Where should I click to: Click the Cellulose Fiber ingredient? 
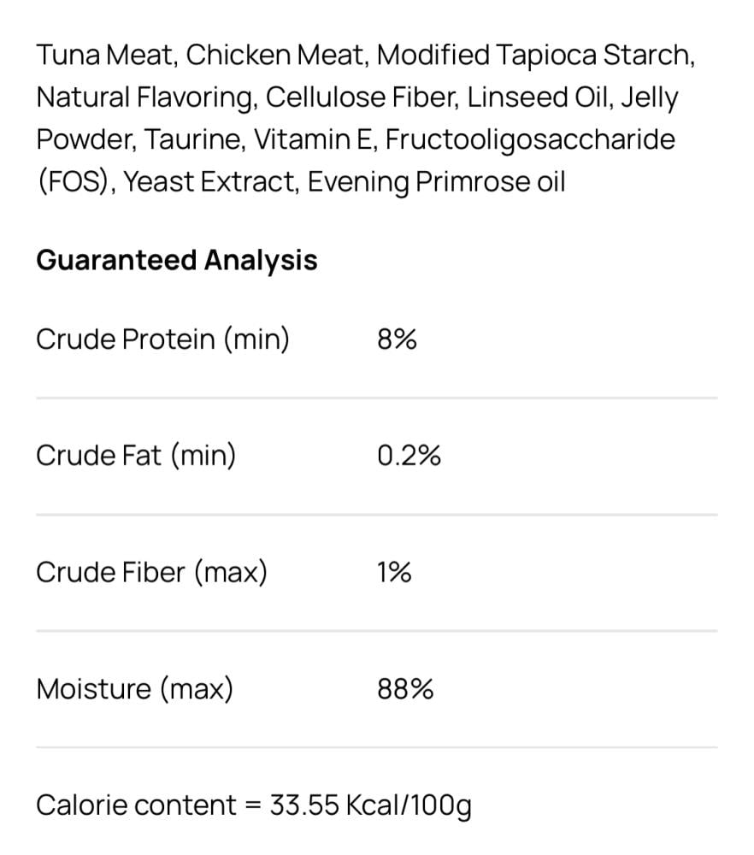click(x=362, y=97)
